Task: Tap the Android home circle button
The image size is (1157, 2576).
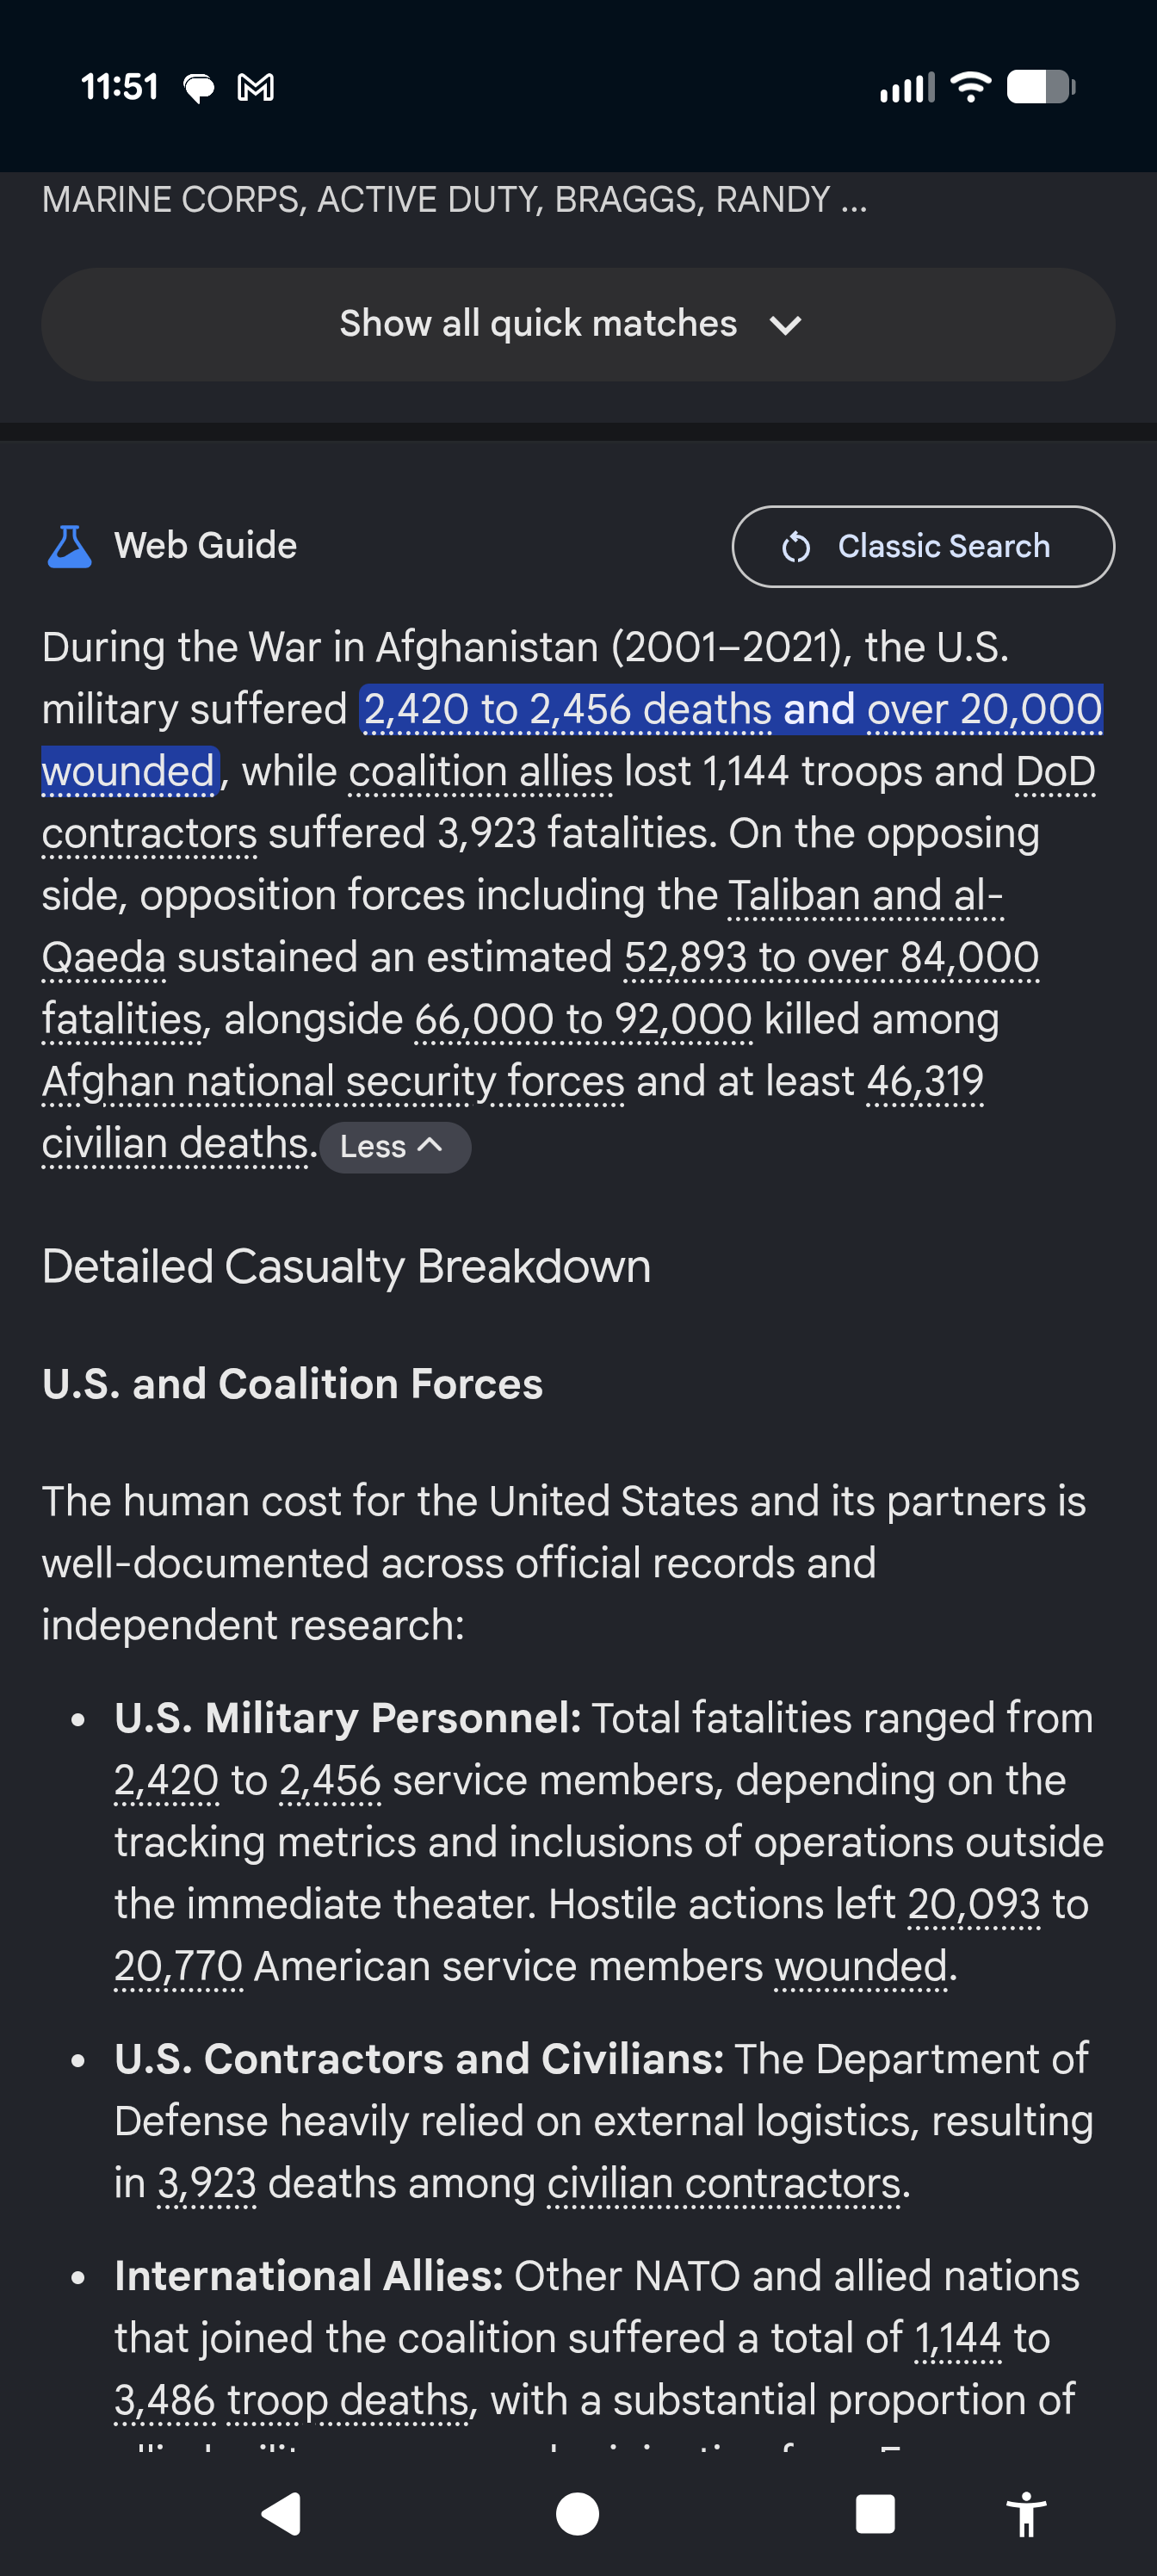Action: (577, 2513)
